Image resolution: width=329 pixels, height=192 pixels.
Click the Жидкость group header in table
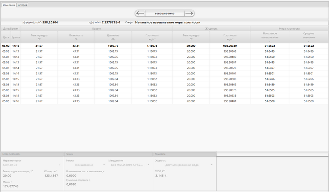point(211,29)
